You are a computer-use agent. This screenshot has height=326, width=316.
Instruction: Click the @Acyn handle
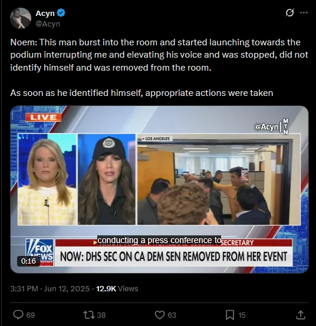(48, 24)
